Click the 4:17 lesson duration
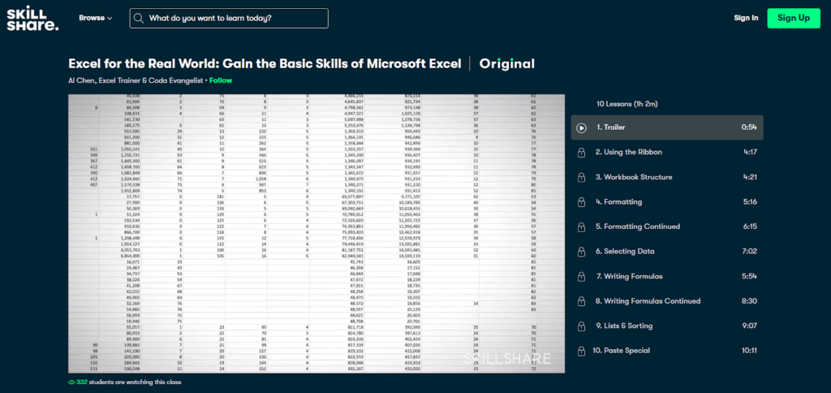The width and height of the screenshot is (831, 393). click(750, 153)
